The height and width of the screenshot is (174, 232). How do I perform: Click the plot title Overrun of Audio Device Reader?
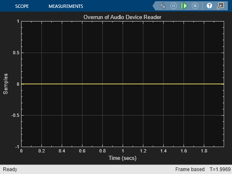[122, 17]
